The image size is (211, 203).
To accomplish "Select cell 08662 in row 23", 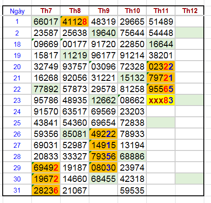I will [132, 100].
